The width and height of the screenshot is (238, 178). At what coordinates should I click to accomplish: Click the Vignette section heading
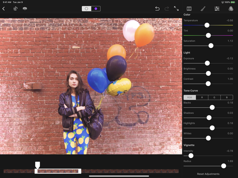click(x=189, y=145)
